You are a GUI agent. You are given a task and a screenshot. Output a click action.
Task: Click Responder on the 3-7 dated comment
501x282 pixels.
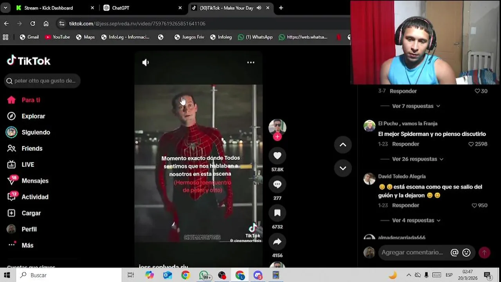tap(403, 91)
